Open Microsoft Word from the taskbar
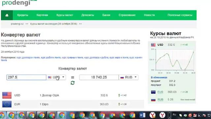This screenshot has height=119, width=211. (x=142, y=115)
